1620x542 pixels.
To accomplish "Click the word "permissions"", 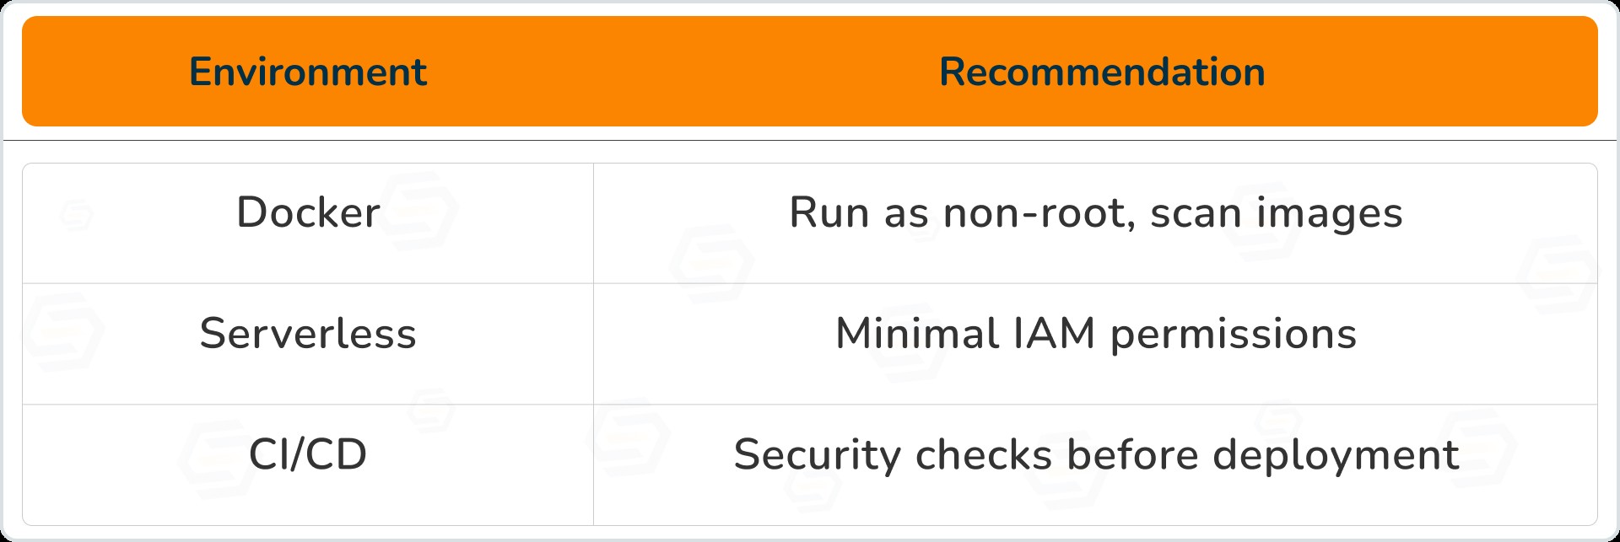I will click(x=1233, y=334).
